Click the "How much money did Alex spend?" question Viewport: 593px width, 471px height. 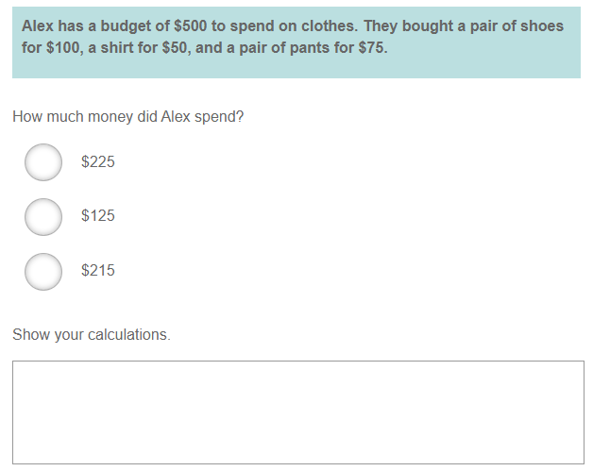click(x=128, y=117)
